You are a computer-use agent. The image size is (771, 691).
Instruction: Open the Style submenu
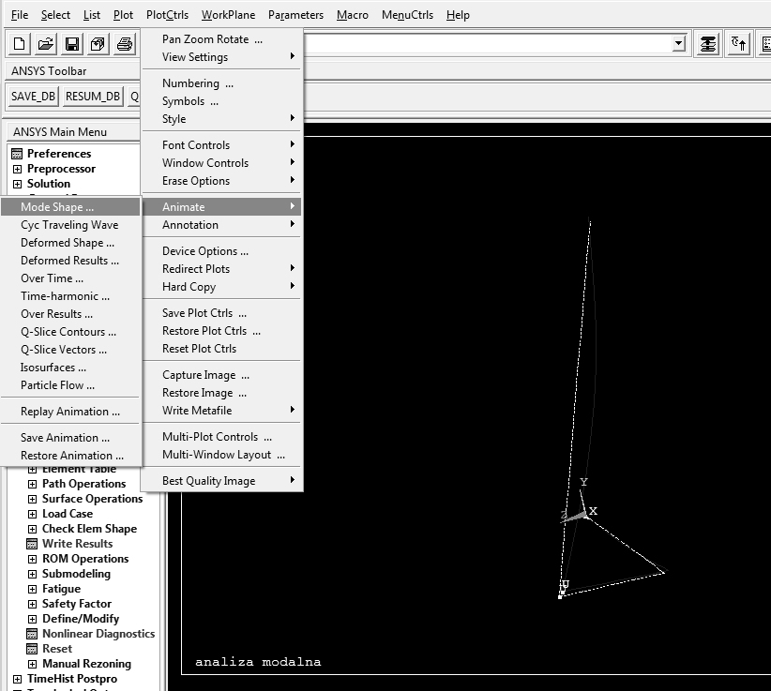coord(221,119)
